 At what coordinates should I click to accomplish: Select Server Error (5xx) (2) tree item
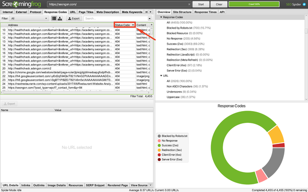(184, 71)
